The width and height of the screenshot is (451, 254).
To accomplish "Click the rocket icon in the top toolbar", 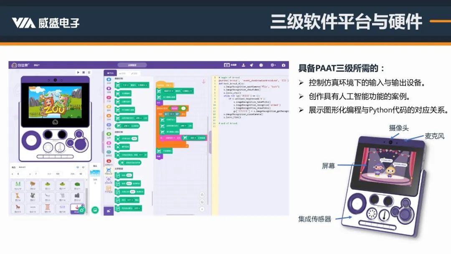I will [251, 65].
